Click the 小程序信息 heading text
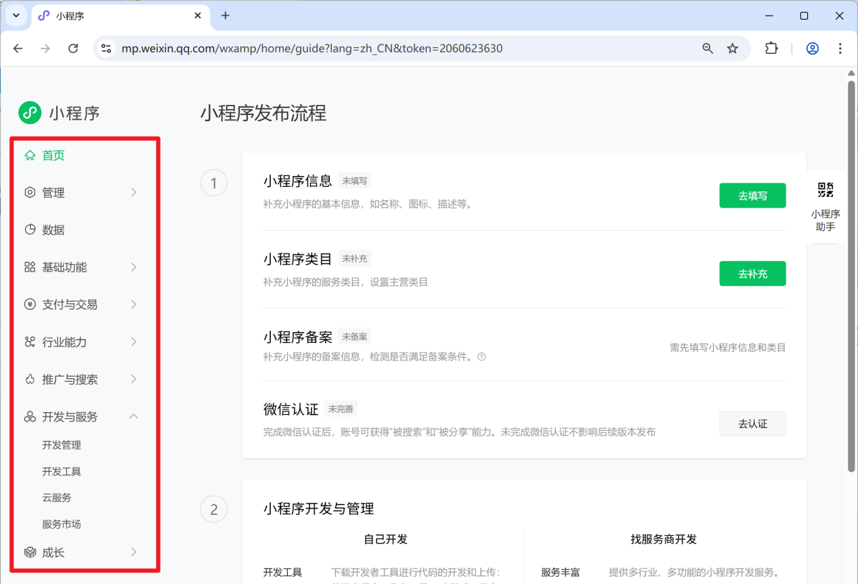Viewport: 858px width, 584px height. [x=298, y=181]
